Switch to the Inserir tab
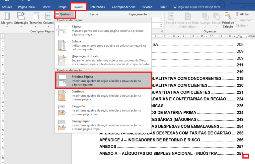Screen dimensions: 255x164 [x=46, y=7]
